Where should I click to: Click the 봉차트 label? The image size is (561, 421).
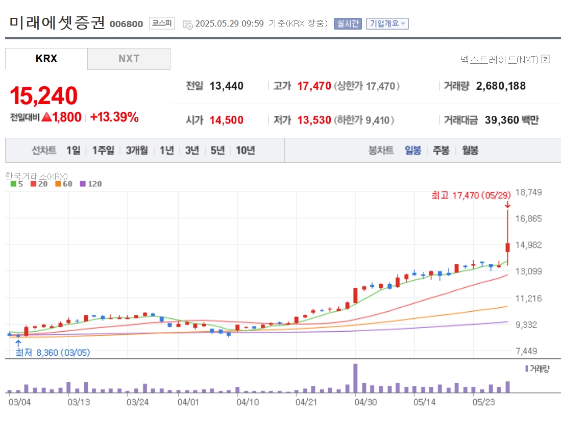381,150
